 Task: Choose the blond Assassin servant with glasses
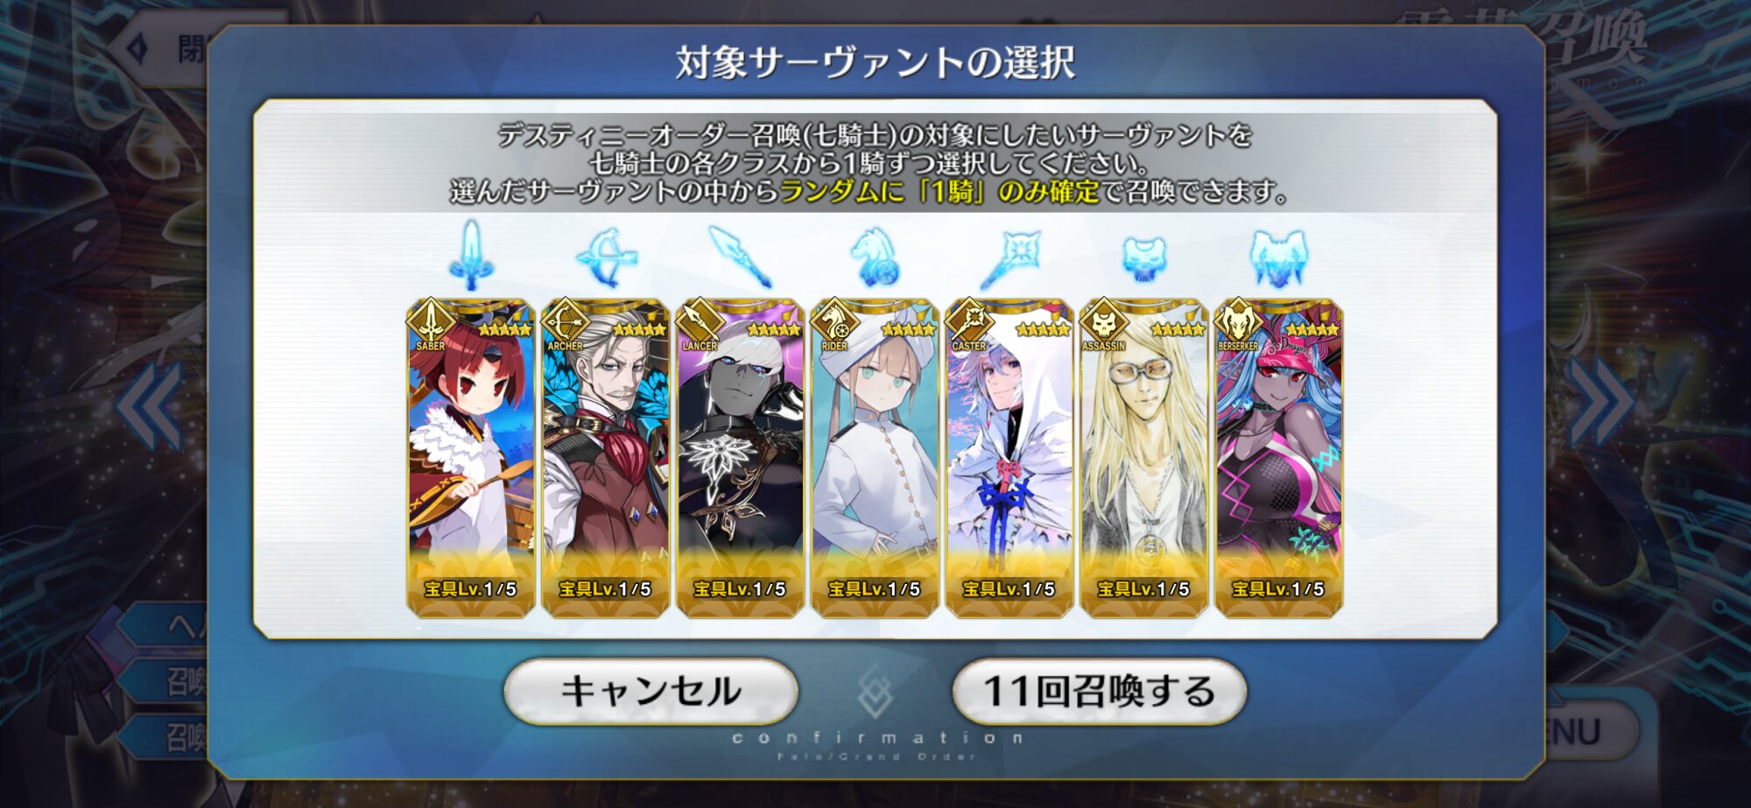coord(1144,458)
